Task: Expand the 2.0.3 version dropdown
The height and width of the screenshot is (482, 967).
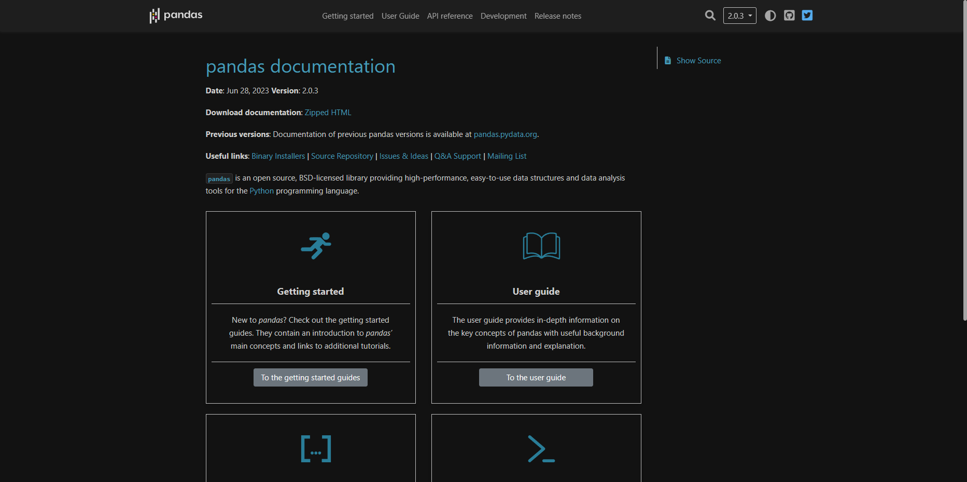Action: (740, 16)
